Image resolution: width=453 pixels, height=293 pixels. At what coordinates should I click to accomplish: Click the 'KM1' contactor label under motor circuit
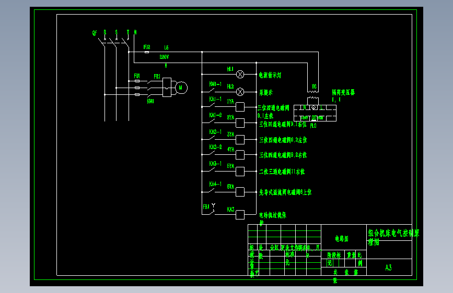[150, 101]
